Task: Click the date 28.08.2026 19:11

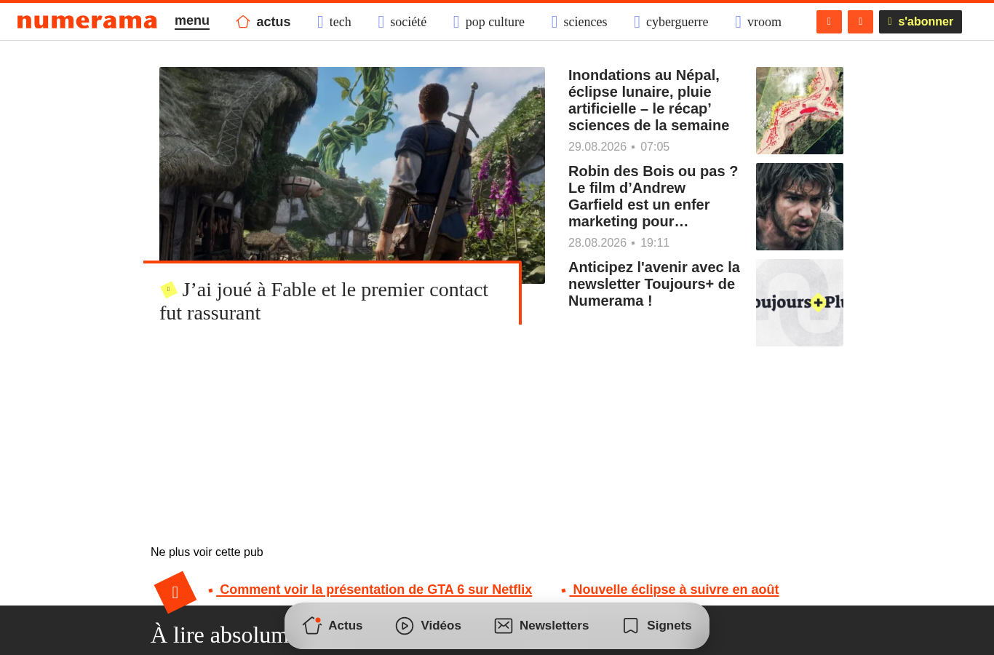Action: [x=619, y=242]
